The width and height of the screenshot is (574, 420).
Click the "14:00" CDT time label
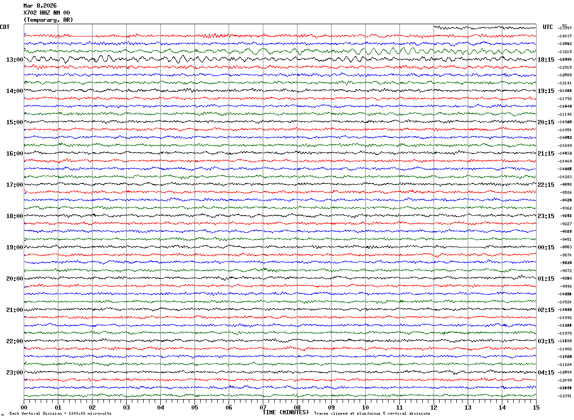pyautogui.click(x=15, y=91)
